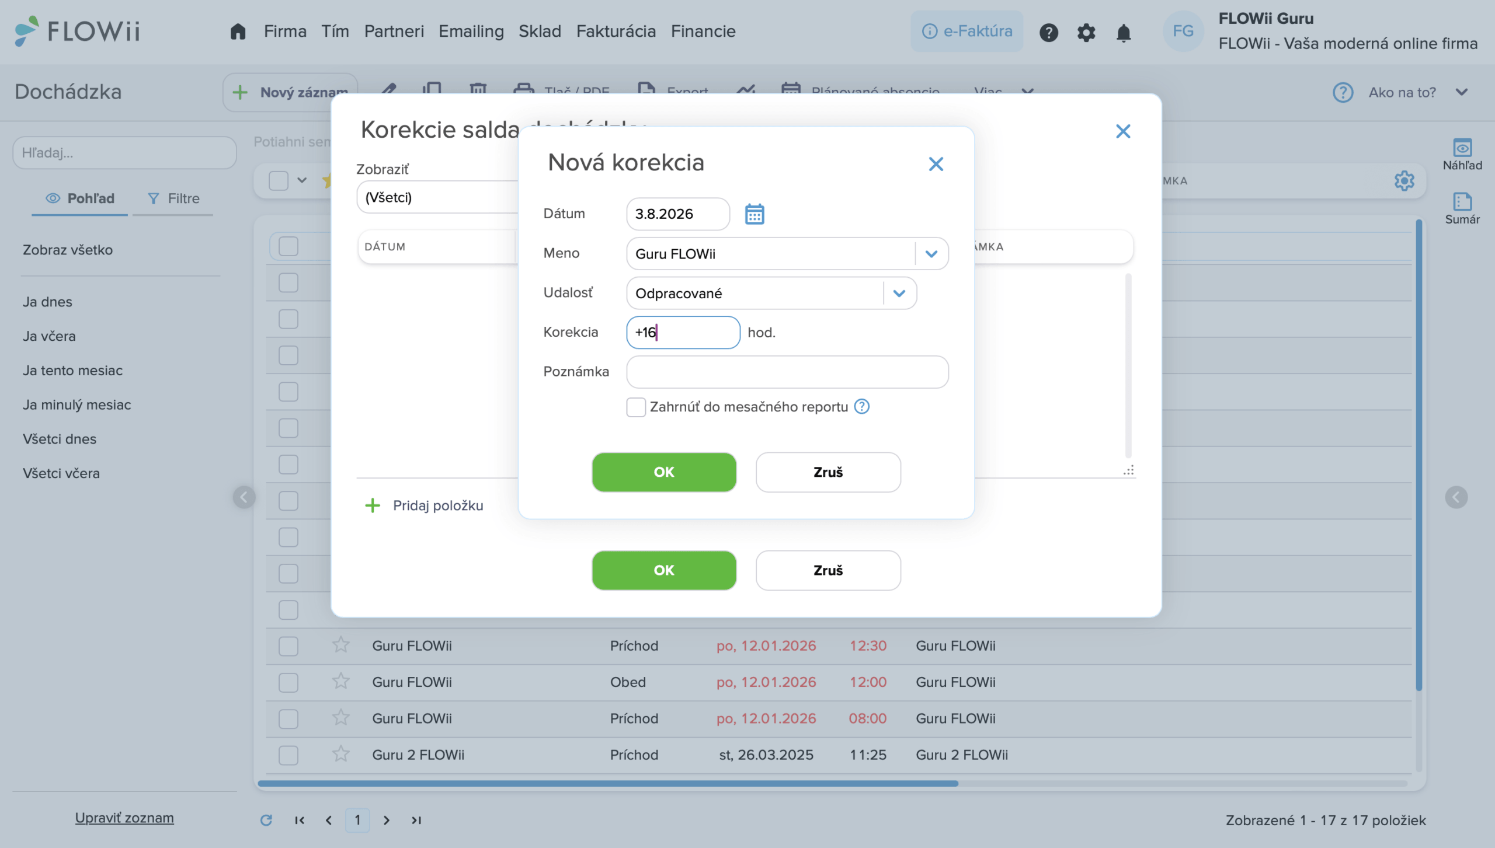Check the Guru FLOWii 12:30 row checkbox
Viewport: 1495px width, 848px height.
pyautogui.click(x=288, y=646)
